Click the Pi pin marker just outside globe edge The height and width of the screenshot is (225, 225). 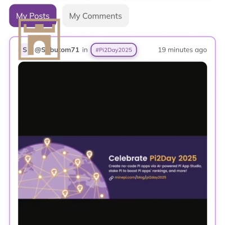[x=89, y=155]
